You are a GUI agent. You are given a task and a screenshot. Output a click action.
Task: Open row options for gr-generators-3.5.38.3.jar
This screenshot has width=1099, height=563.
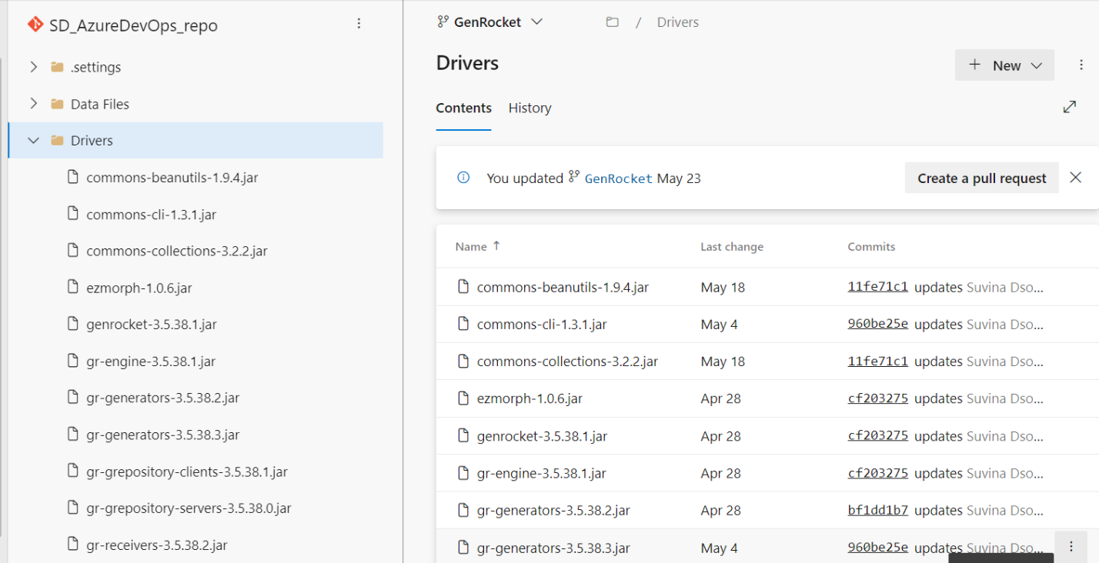[x=1071, y=546]
